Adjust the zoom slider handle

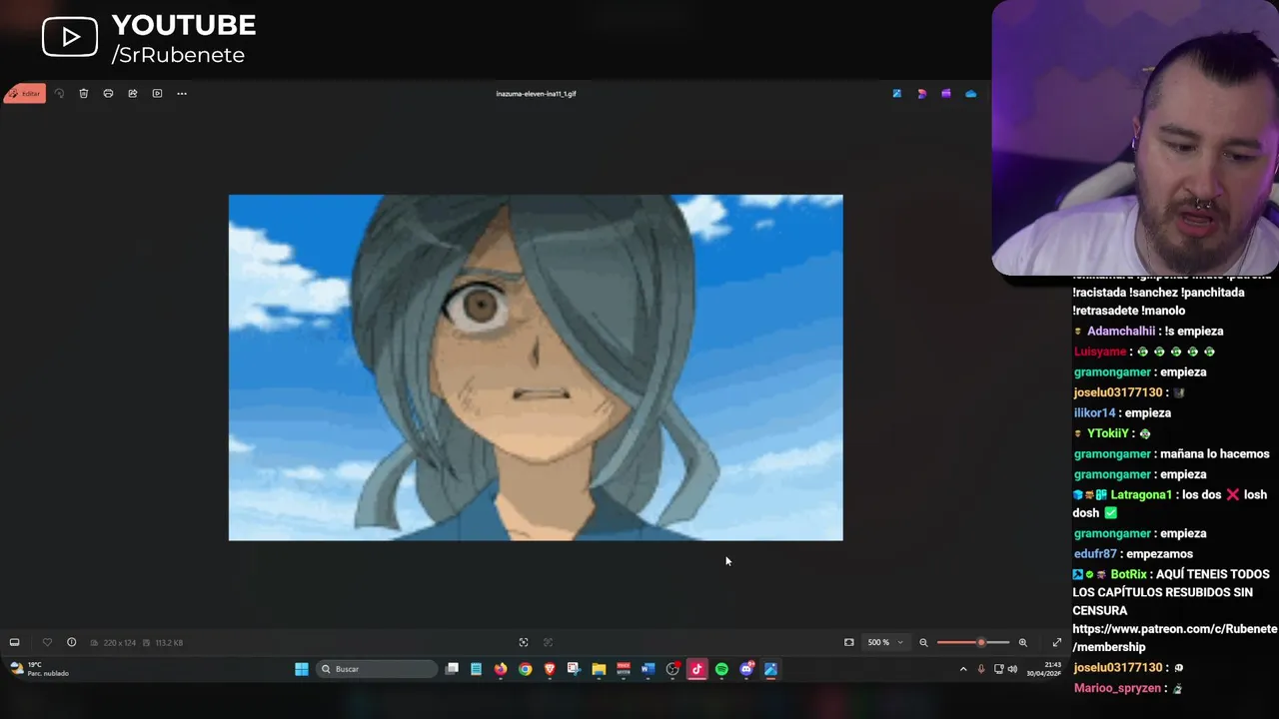(x=981, y=642)
